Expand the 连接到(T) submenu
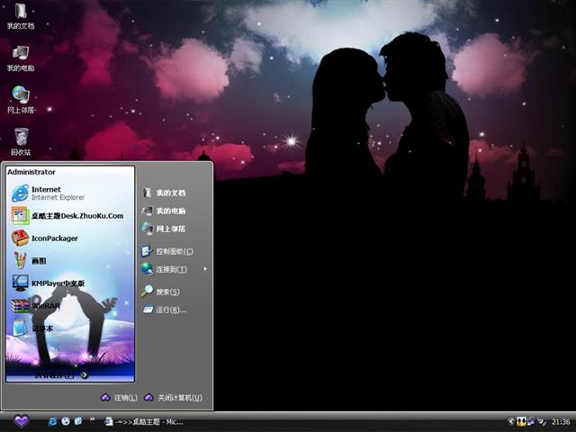 [x=171, y=269]
